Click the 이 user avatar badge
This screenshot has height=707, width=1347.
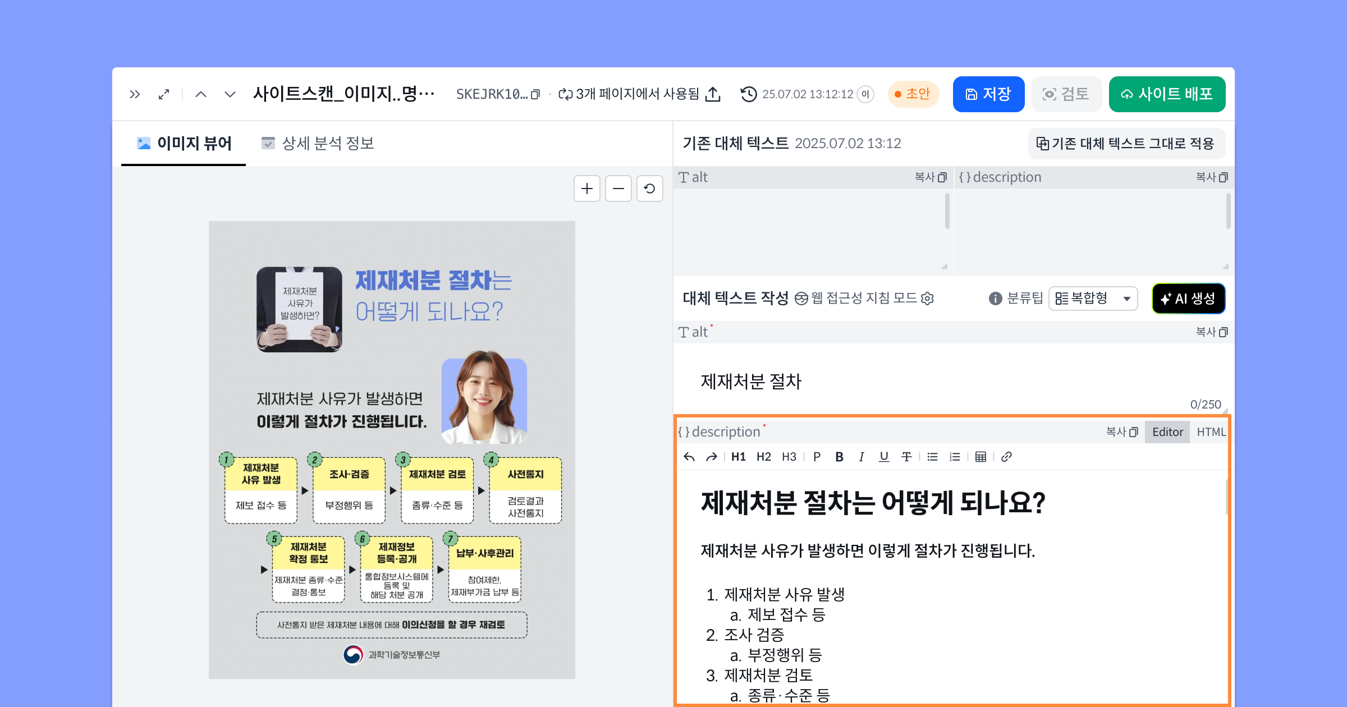click(x=865, y=94)
